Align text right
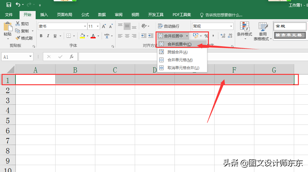The image size is (308, 172). tap(134, 36)
